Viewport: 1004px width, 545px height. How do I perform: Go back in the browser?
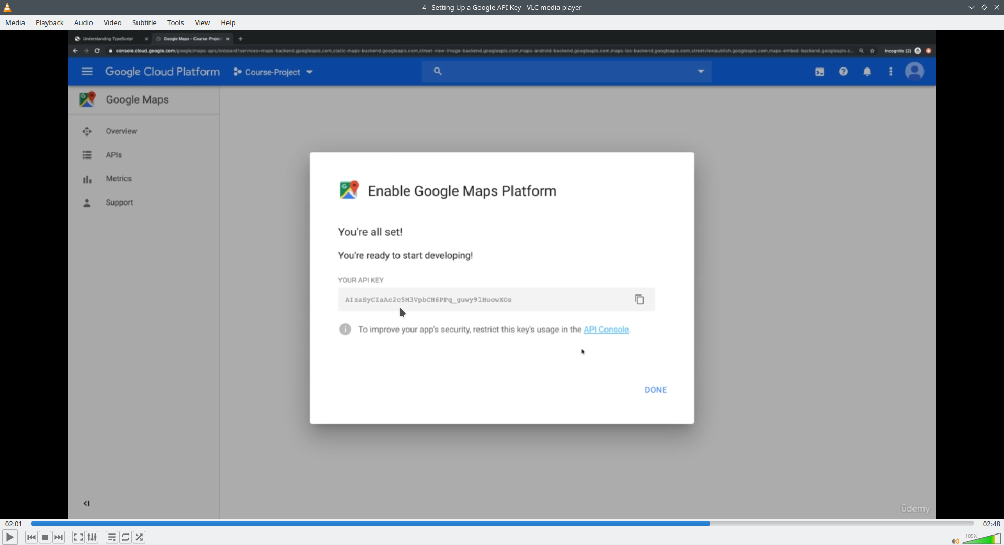click(75, 51)
